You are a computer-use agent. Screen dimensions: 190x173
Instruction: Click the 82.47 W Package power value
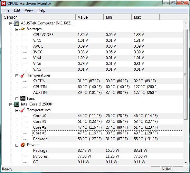pyautogui.click(x=84, y=150)
